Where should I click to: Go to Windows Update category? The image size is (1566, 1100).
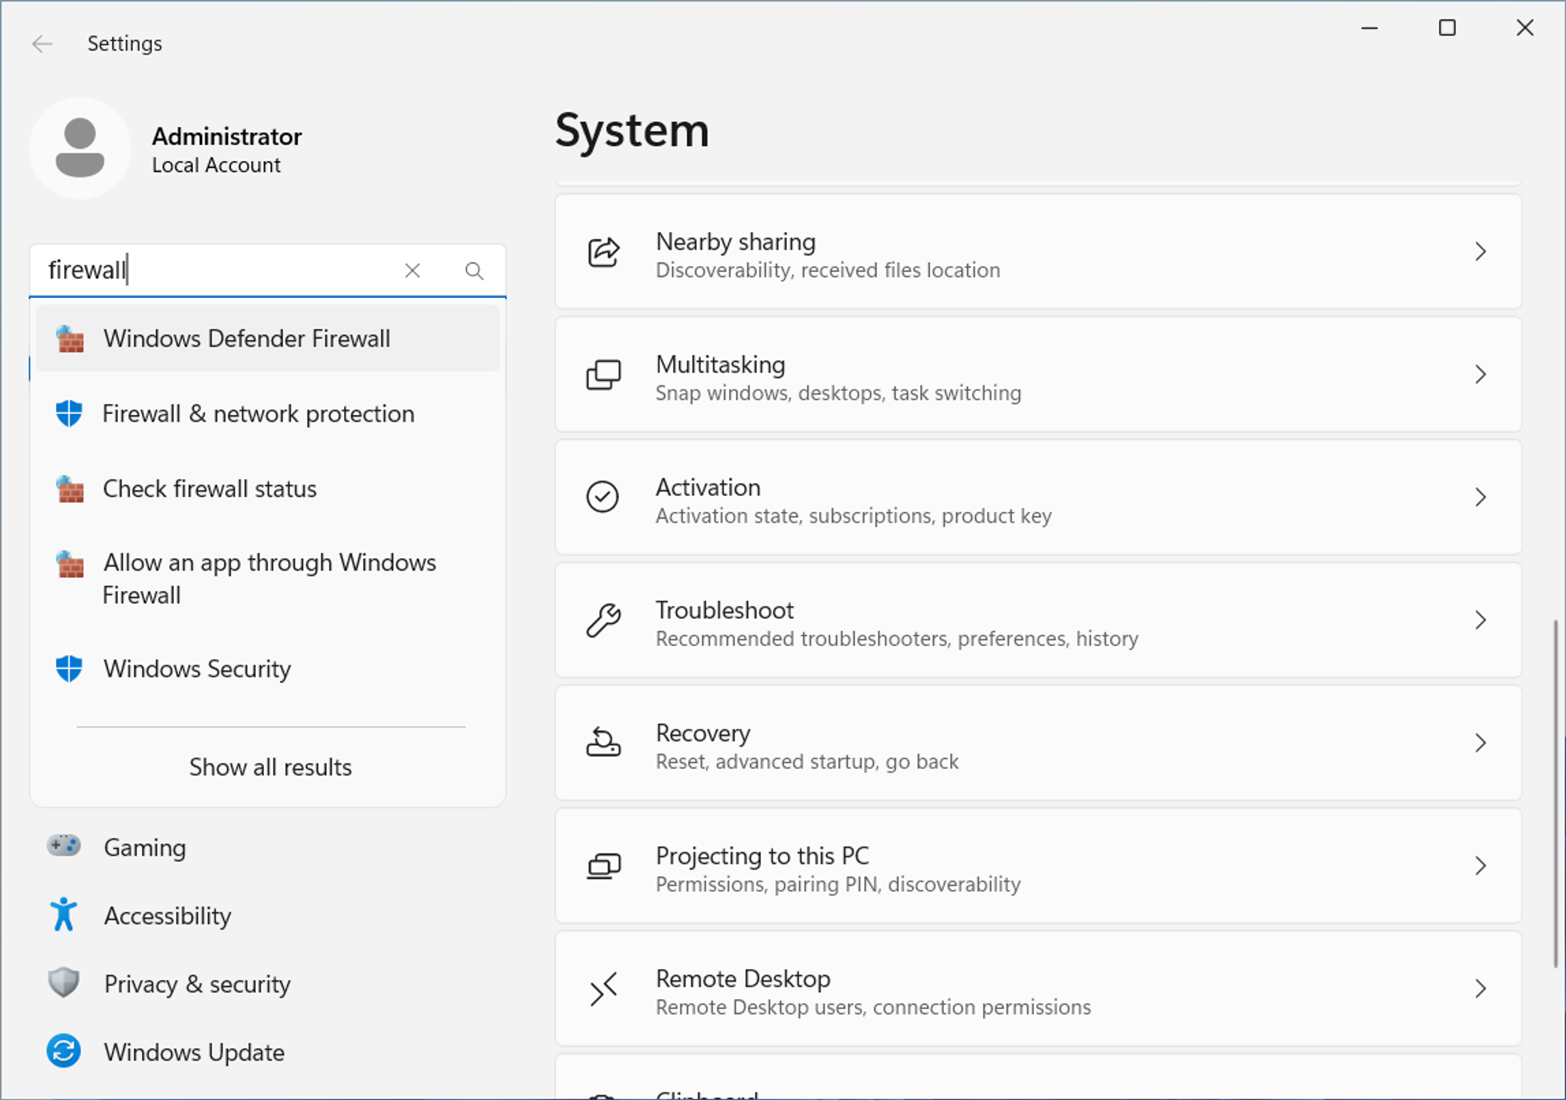(268, 1051)
